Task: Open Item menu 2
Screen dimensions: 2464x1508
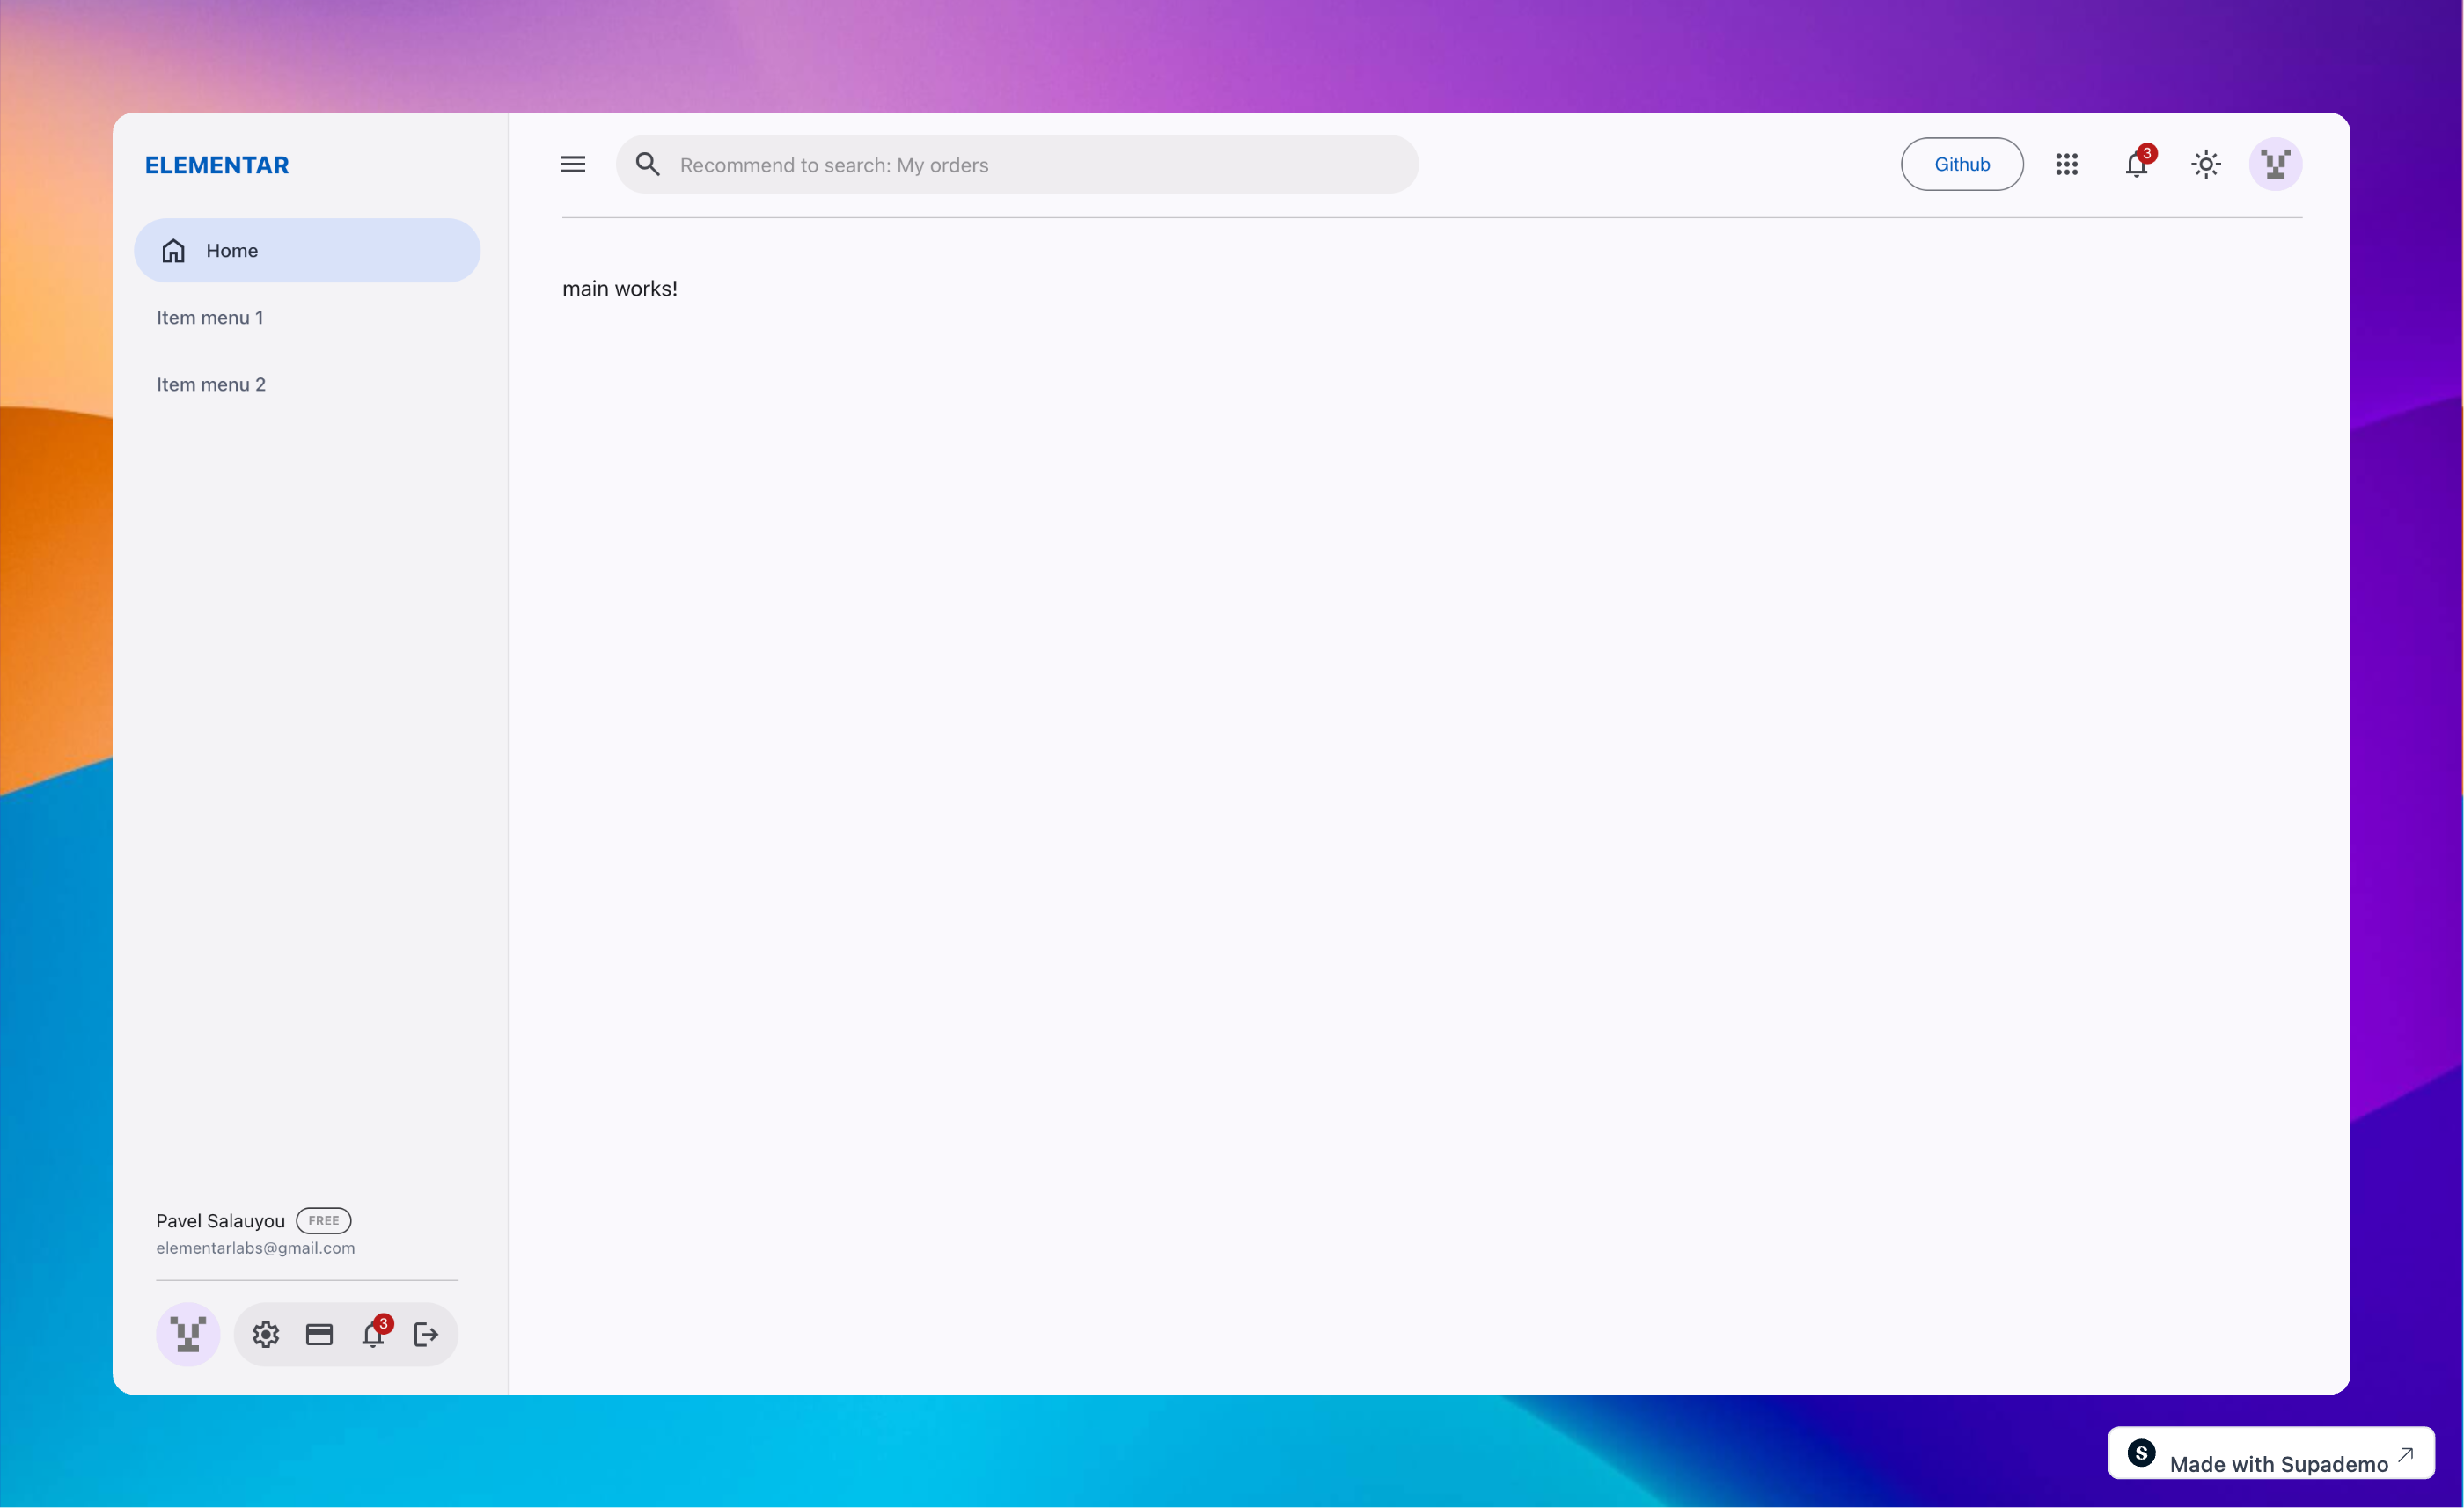Action: 211,384
